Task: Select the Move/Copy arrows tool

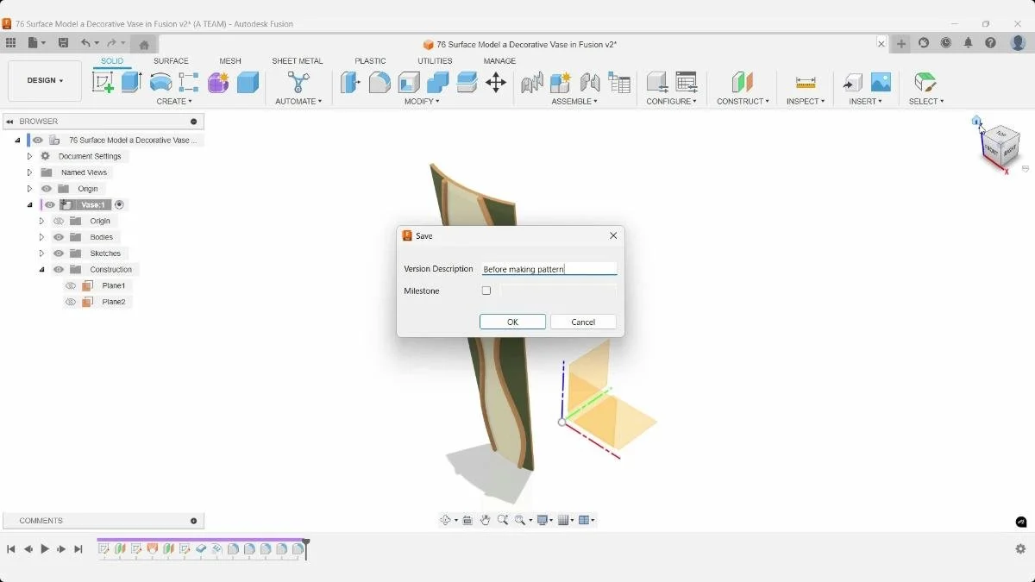Action: coord(496,82)
